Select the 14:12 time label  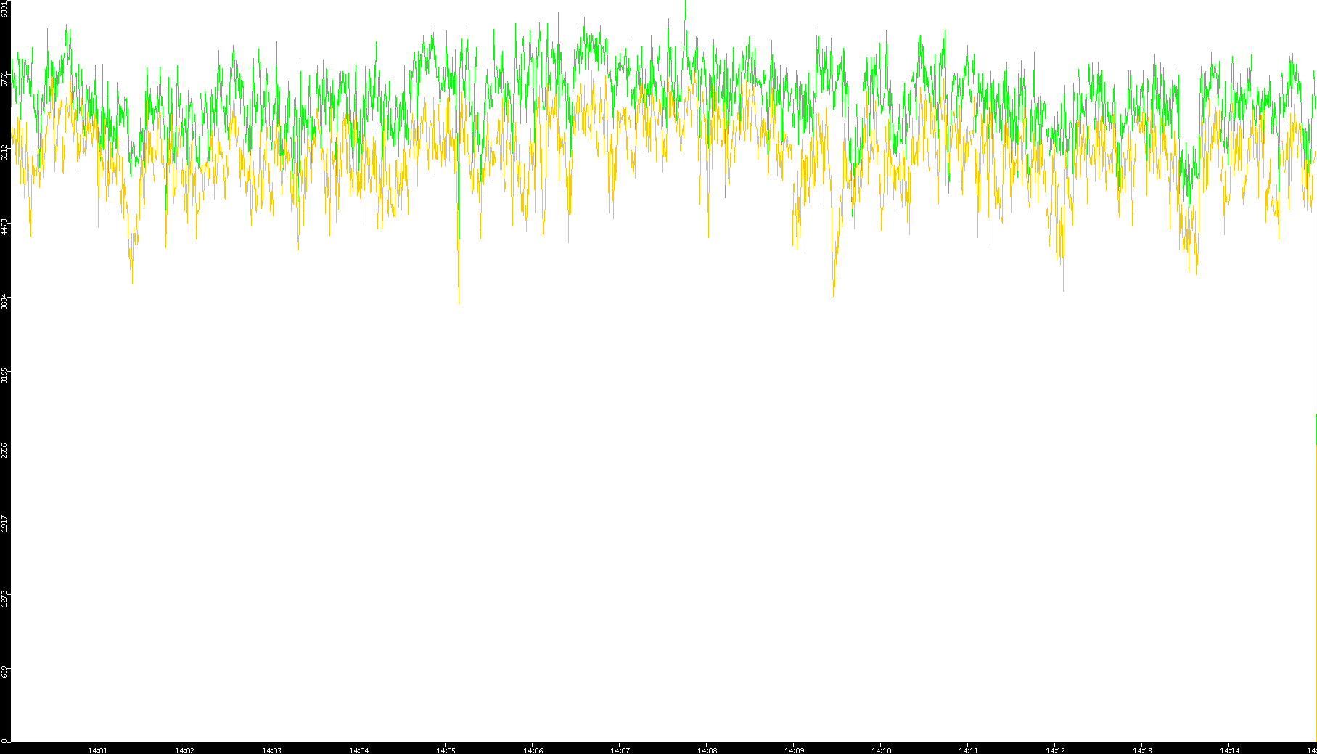click(1055, 750)
